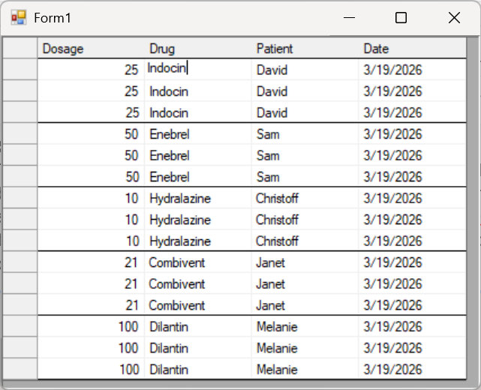Click the Drug column header

[x=197, y=49]
